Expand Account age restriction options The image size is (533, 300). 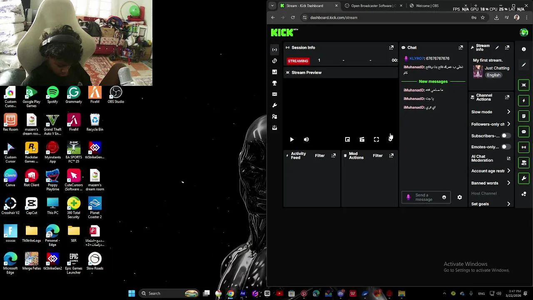click(x=508, y=171)
